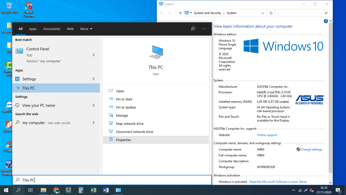Open Properties for This PC
The image size is (346, 195).
156,140
